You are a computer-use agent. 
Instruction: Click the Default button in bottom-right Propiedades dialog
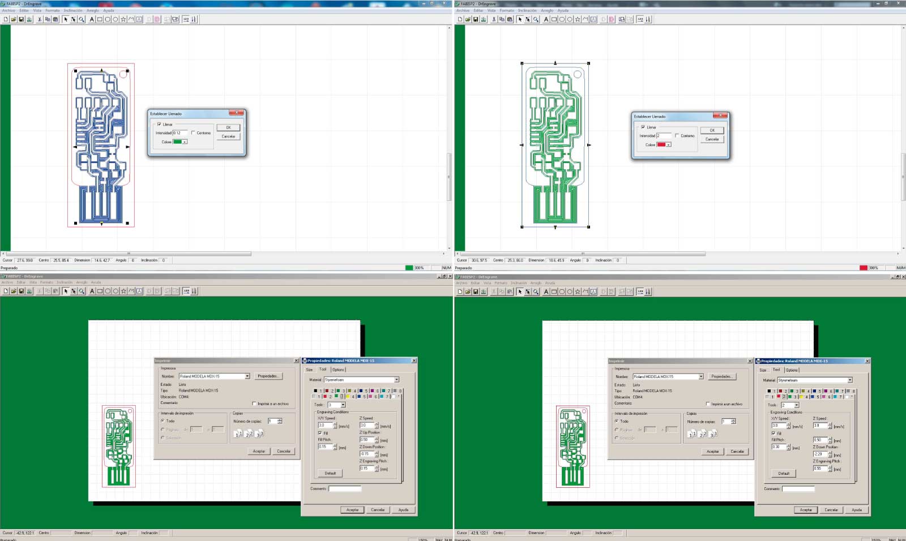pos(784,474)
